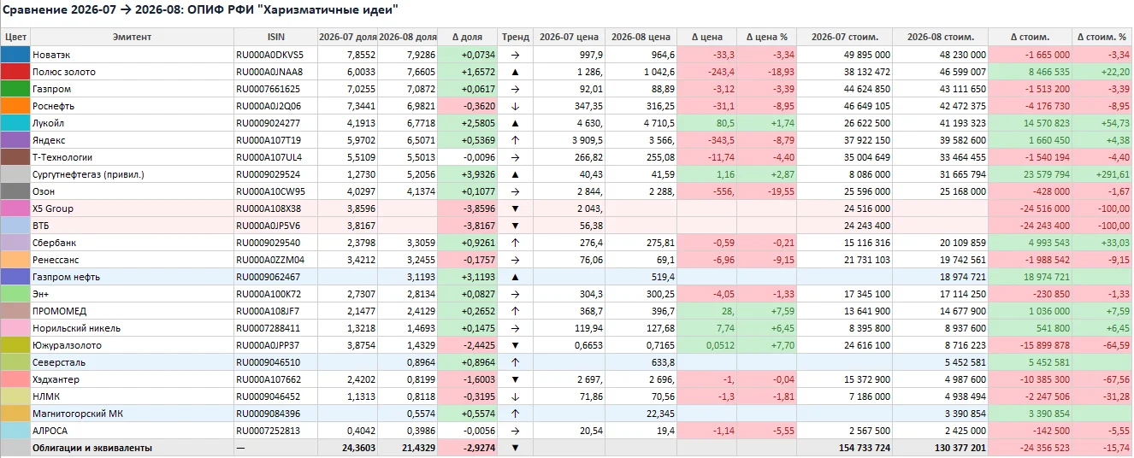Click the 23 579 794 value change cell
Viewport: 1134px width, 458px height.
[x=1031, y=174]
